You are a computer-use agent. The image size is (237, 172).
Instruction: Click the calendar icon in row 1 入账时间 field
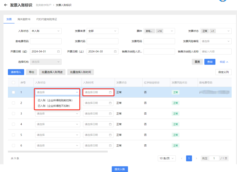(110, 92)
